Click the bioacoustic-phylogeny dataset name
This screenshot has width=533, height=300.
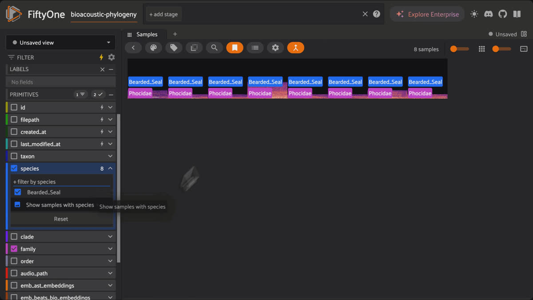104,14
